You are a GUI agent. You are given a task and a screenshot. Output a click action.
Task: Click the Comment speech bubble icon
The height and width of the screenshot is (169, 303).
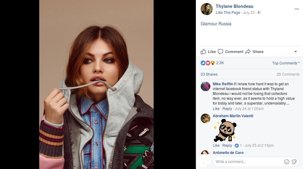[221, 52]
